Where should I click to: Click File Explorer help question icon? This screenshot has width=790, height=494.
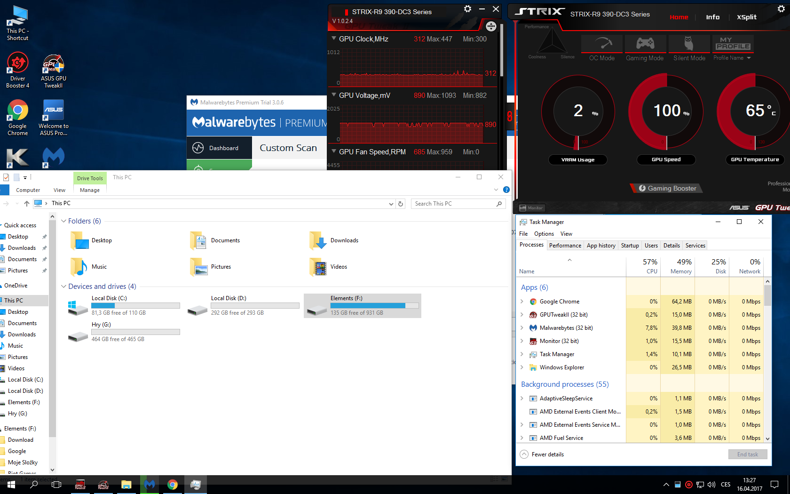pos(506,190)
